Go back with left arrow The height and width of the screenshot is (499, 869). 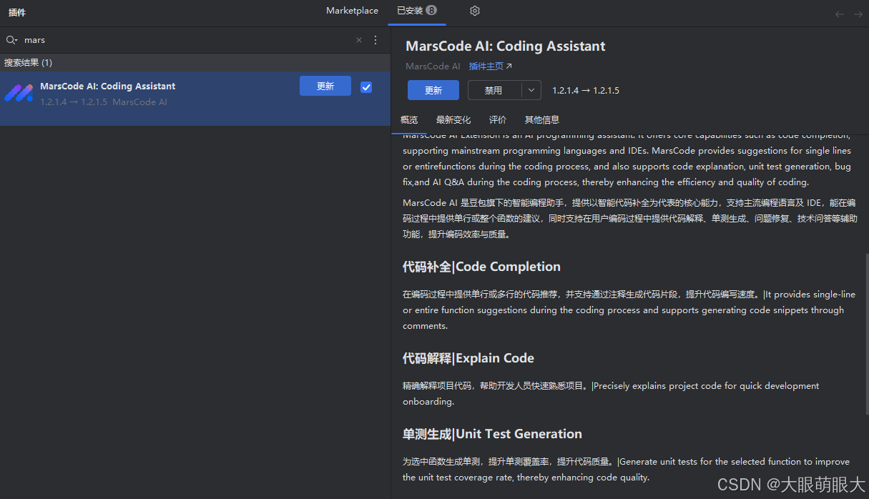840,14
